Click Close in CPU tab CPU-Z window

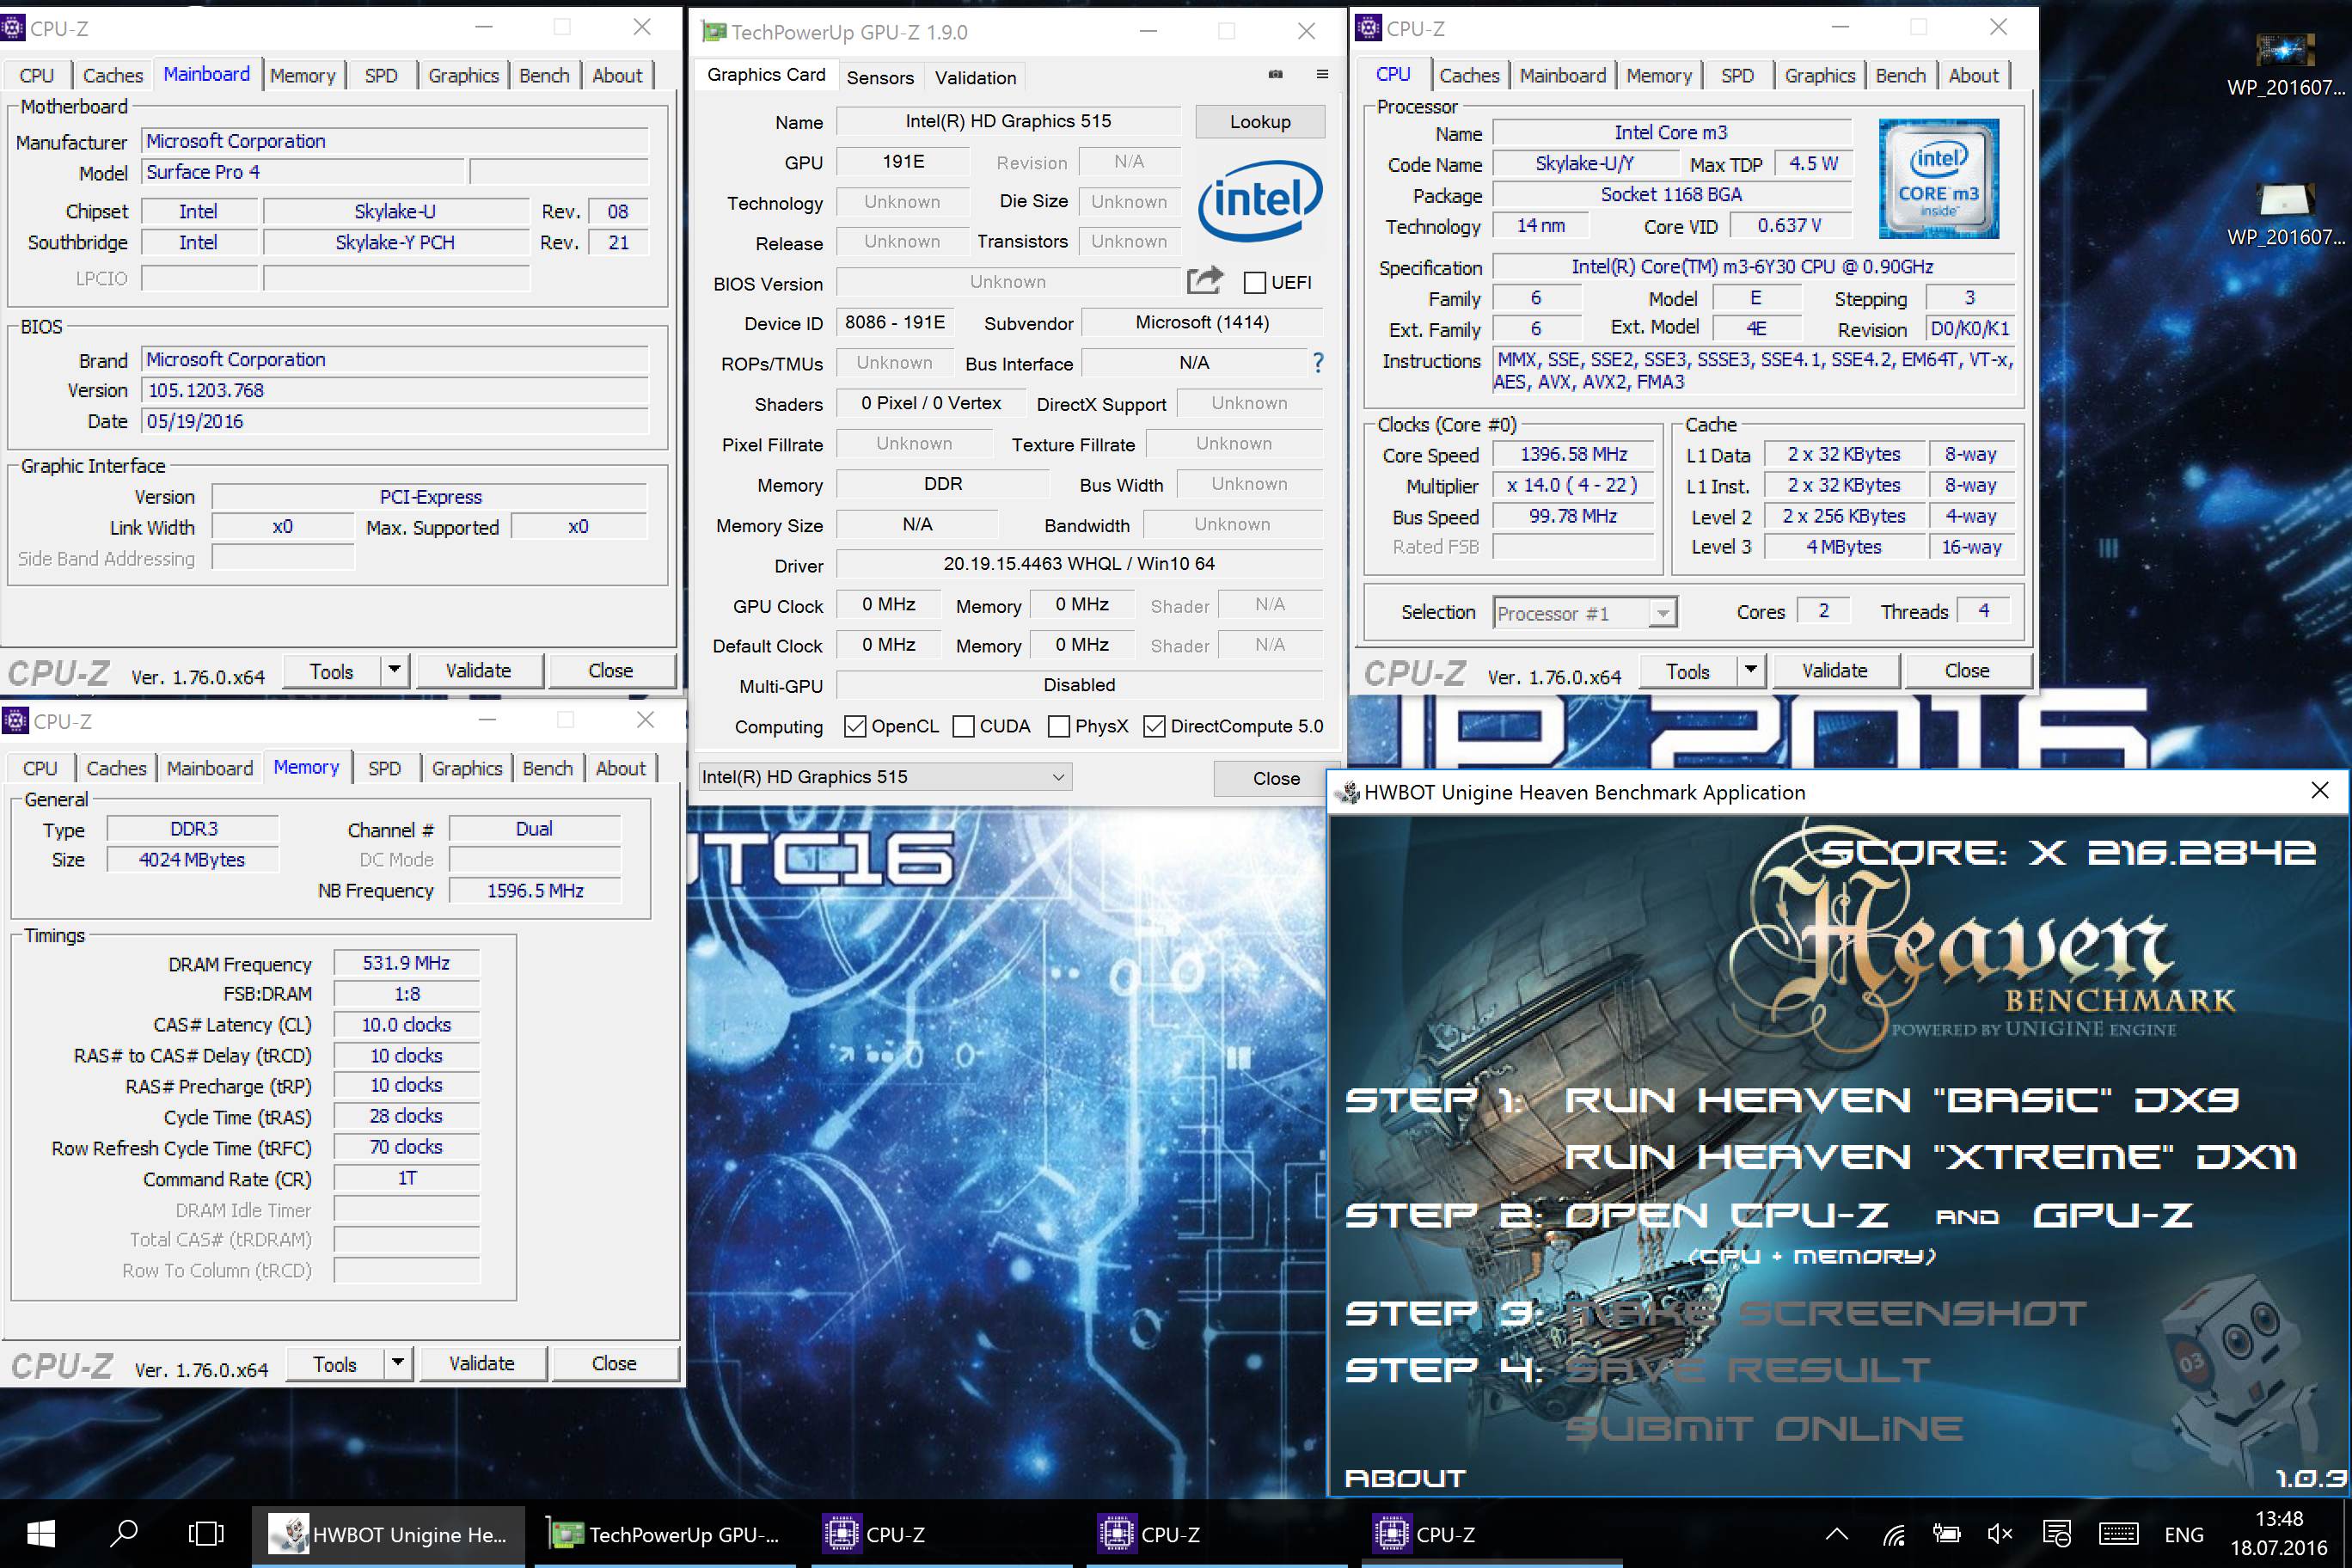(1966, 670)
